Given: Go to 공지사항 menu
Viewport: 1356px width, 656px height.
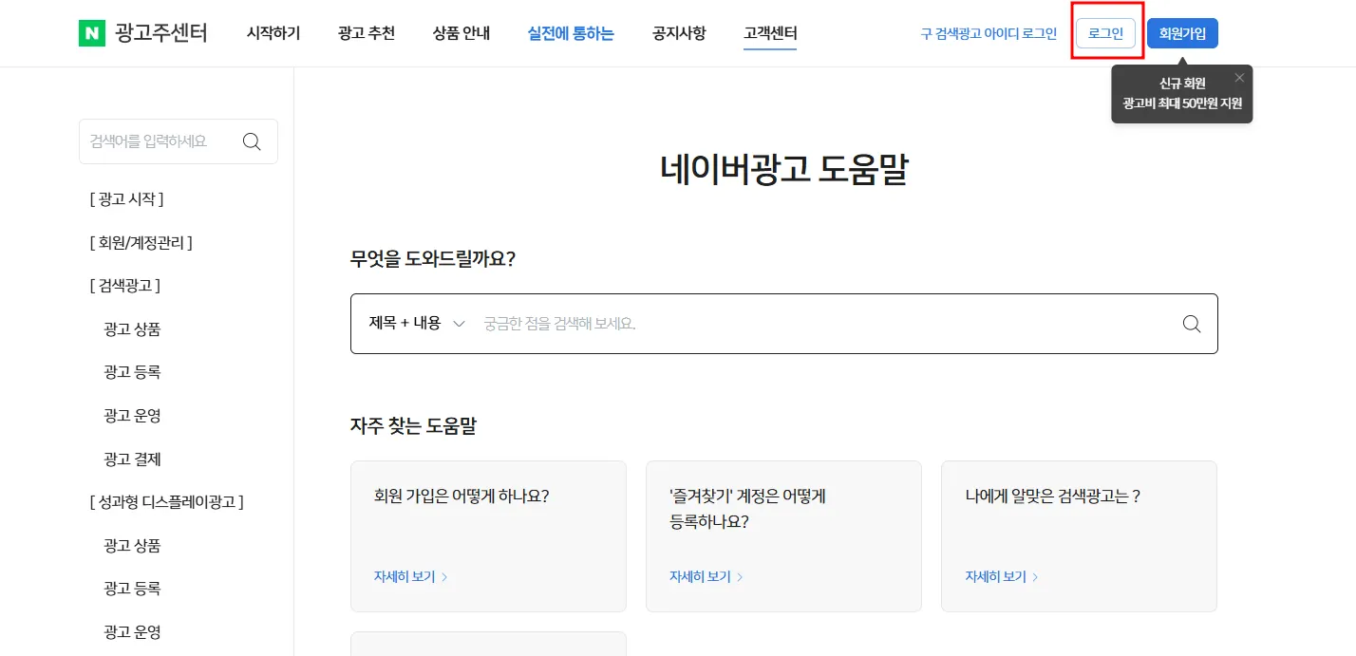Looking at the screenshot, I should coord(679,33).
